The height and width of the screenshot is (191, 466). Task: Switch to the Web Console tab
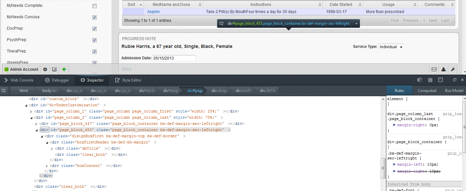pos(19,80)
